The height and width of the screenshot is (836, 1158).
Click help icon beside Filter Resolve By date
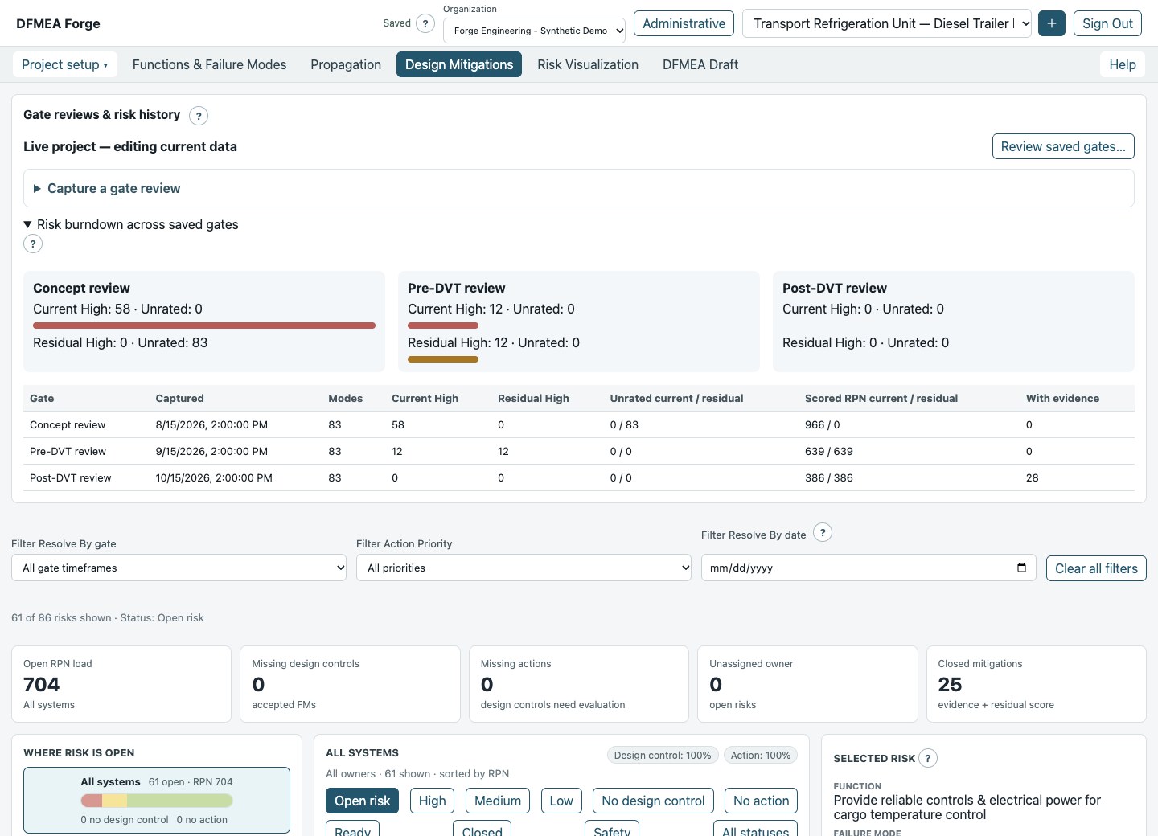click(823, 532)
